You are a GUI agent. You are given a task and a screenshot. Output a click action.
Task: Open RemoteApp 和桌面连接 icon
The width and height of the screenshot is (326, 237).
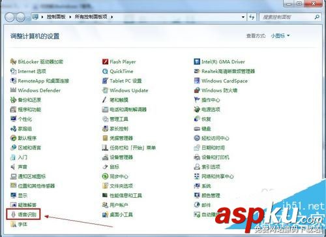pyautogui.click(x=13, y=81)
